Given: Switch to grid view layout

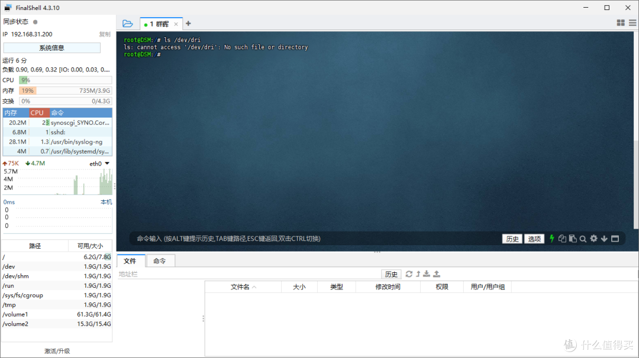Looking at the screenshot, I should (x=620, y=22).
